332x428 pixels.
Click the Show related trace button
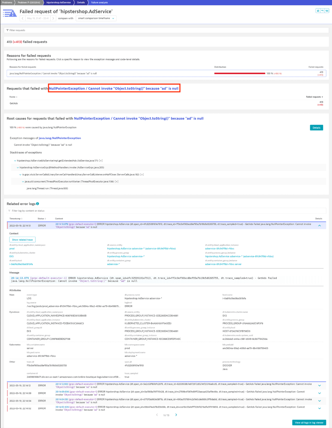[x=22, y=240]
